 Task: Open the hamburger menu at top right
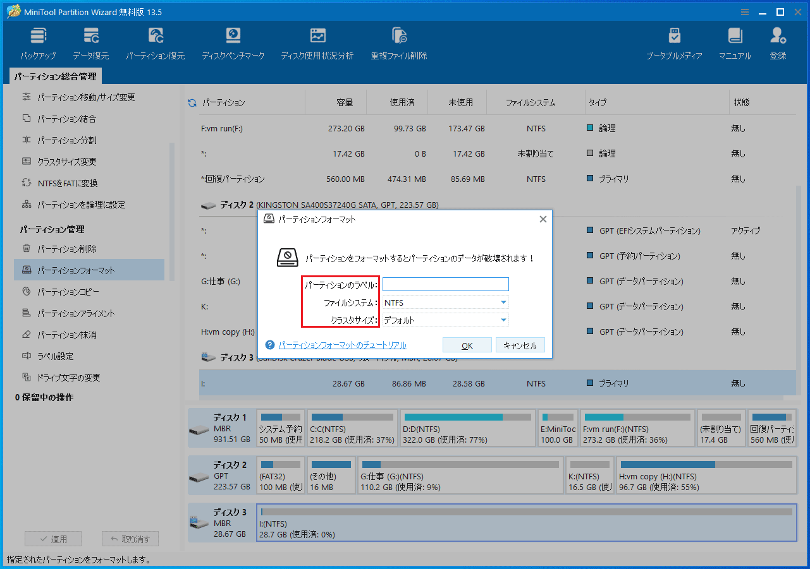point(745,11)
